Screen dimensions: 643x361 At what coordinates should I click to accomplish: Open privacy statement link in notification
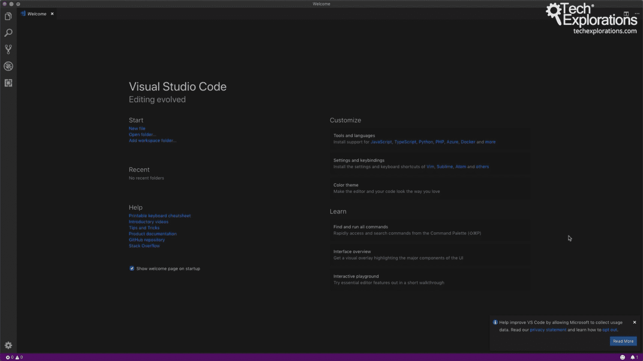(x=548, y=330)
